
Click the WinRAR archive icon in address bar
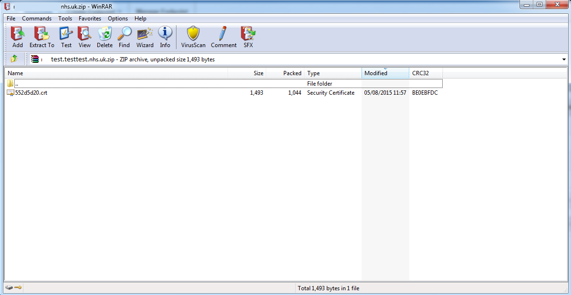point(35,59)
